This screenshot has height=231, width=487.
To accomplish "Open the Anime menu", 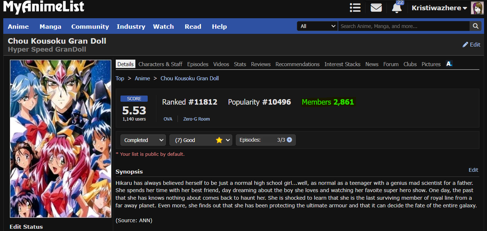I will point(18,26).
